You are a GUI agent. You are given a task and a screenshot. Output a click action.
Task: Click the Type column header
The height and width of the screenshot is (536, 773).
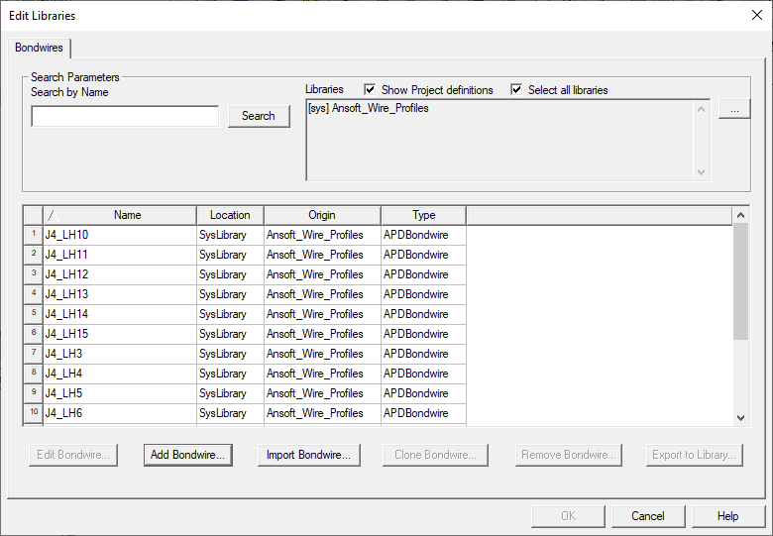[423, 215]
